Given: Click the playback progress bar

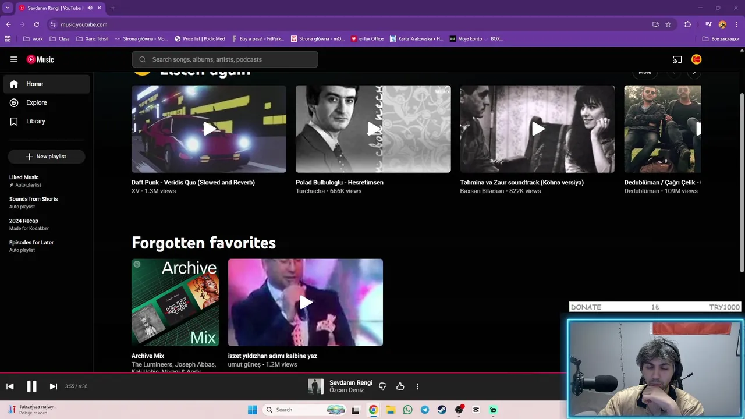Looking at the screenshot, I should (283, 373).
